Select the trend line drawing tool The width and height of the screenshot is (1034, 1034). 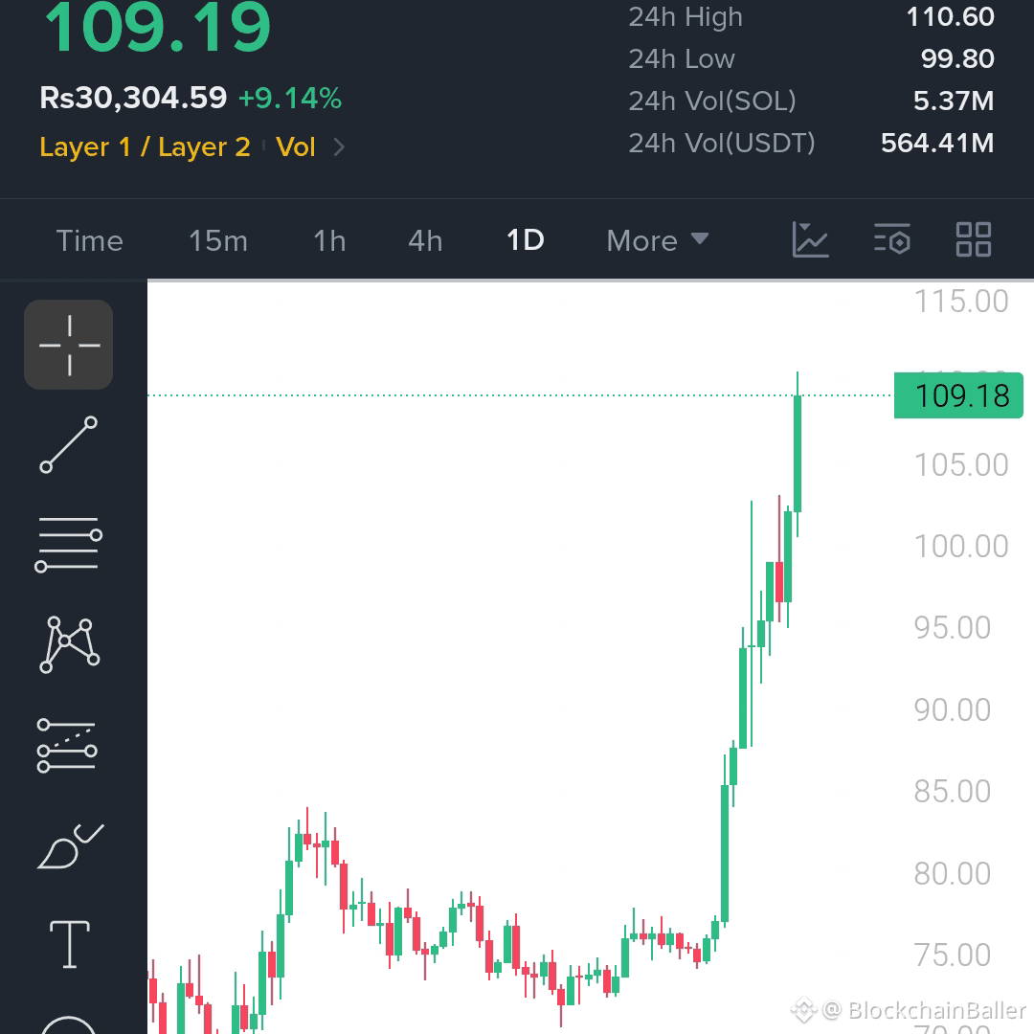tap(69, 444)
